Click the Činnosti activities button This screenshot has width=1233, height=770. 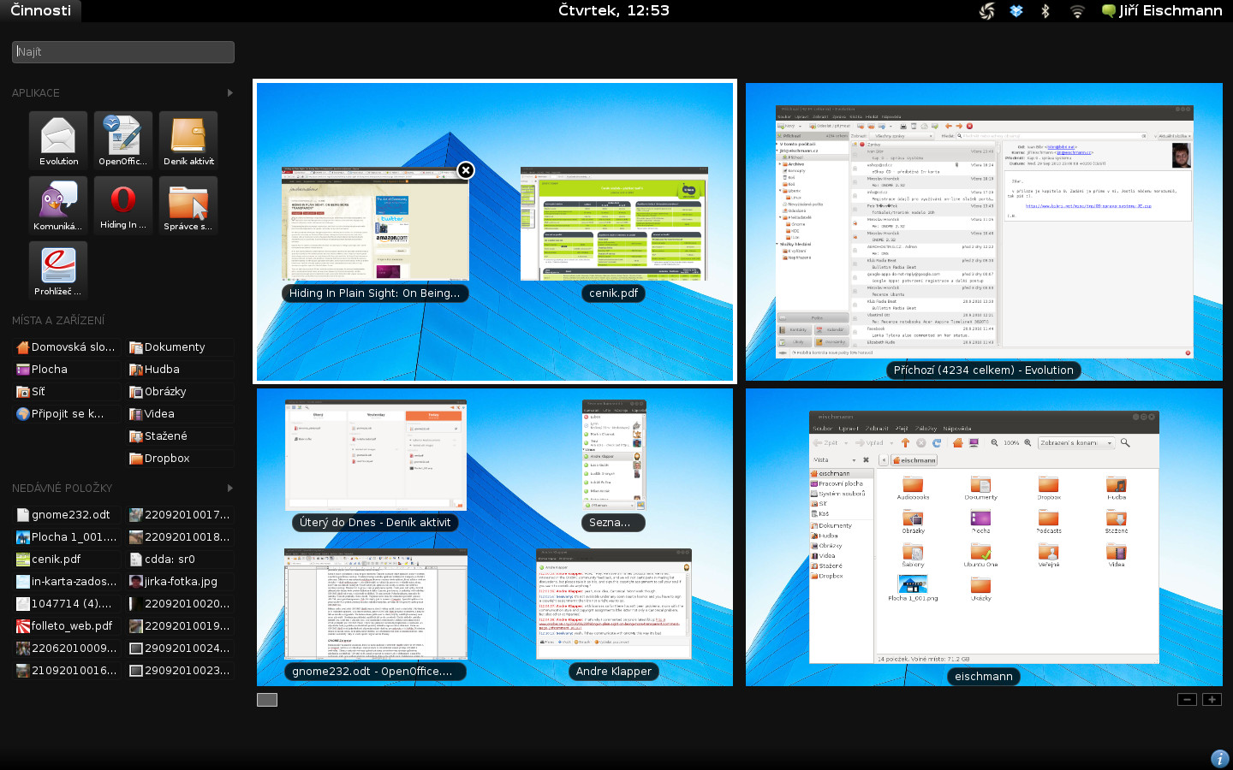[x=40, y=10]
